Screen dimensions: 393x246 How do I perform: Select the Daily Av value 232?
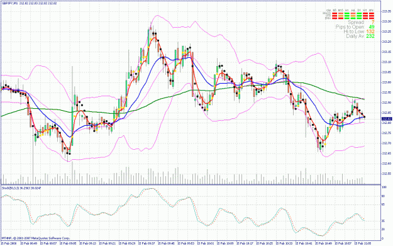(x=370, y=36)
